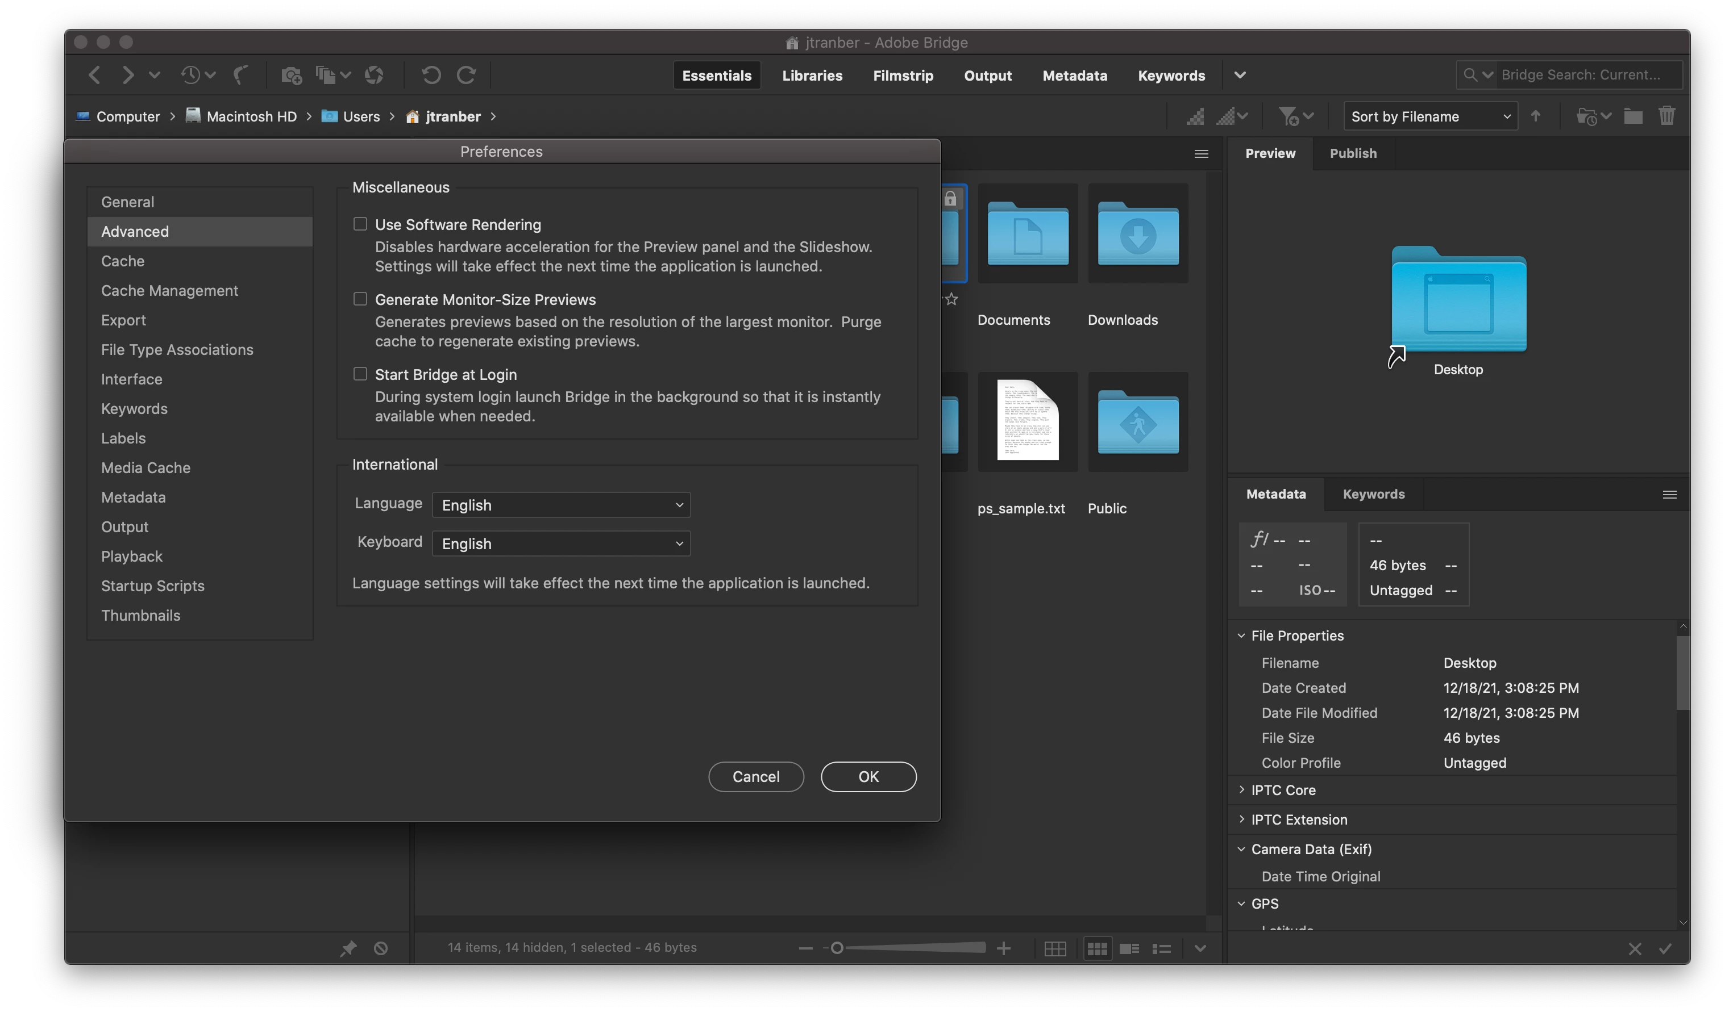The width and height of the screenshot is (1729, 1012).
Task: Click the Get Photos from Camera icon
Action: click(292, 75)
